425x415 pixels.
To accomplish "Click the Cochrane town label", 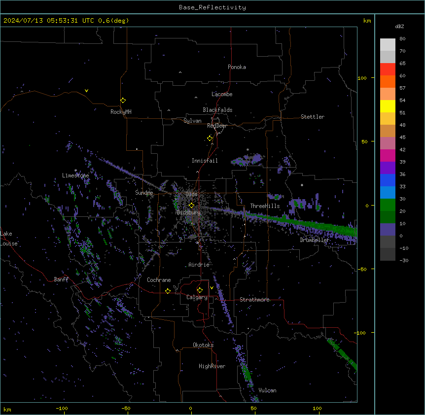I will click(x=159, y=280).
